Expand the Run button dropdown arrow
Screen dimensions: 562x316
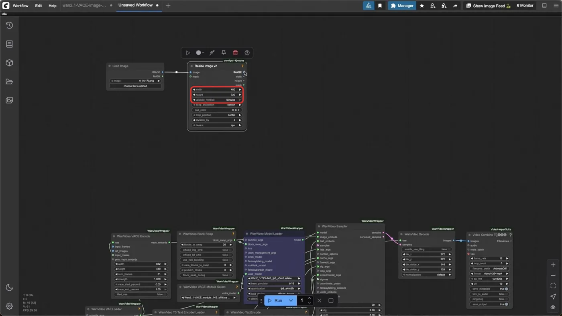(291, 300)
